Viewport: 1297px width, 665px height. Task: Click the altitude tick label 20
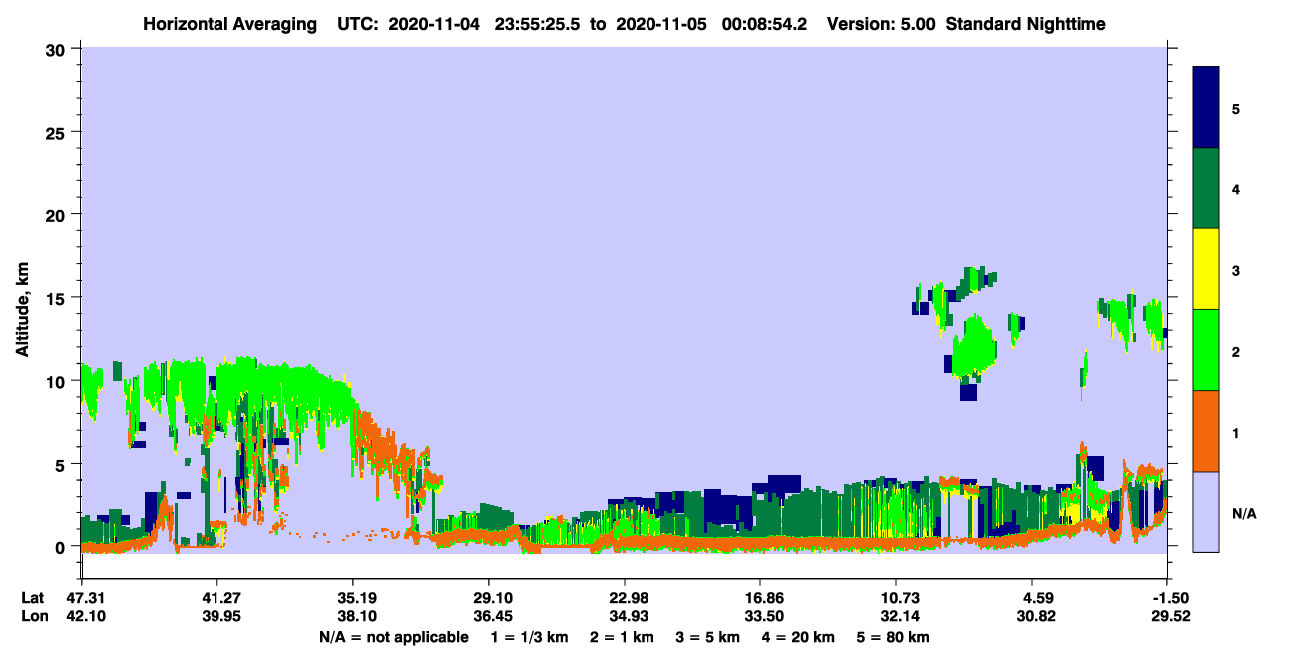pyautogui.click(x=58, y=214)
